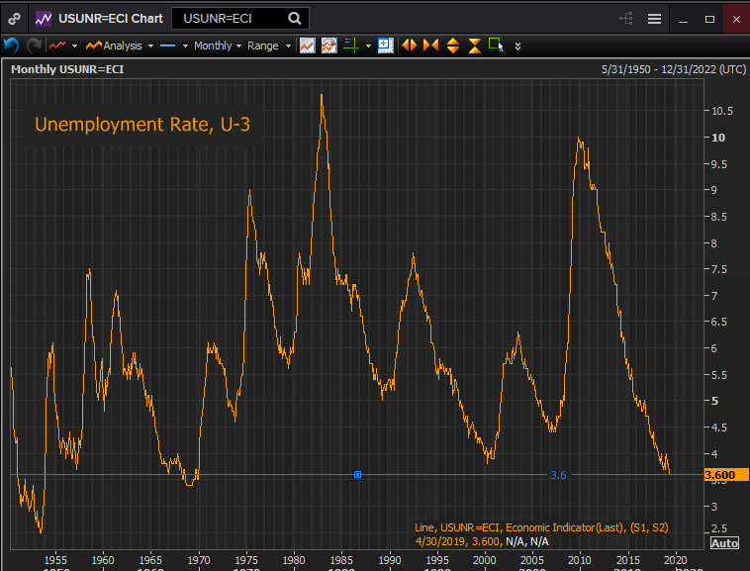The height and width of the screenshot is (571, 750).
Task: Click the 10 y-axis label
Action: 718,138
